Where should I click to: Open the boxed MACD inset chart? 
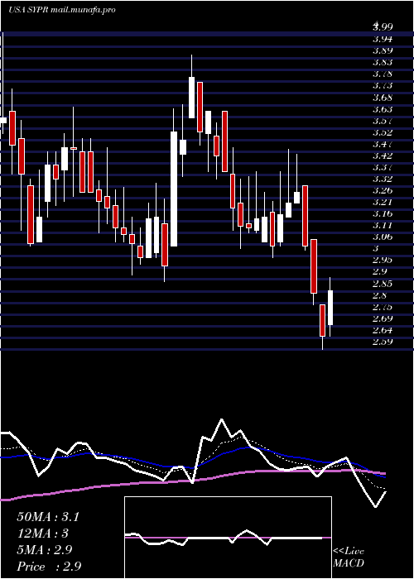[x=228, y=538]
